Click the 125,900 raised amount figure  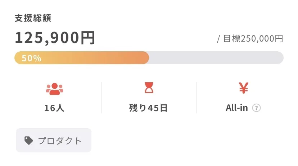(47, 38)
